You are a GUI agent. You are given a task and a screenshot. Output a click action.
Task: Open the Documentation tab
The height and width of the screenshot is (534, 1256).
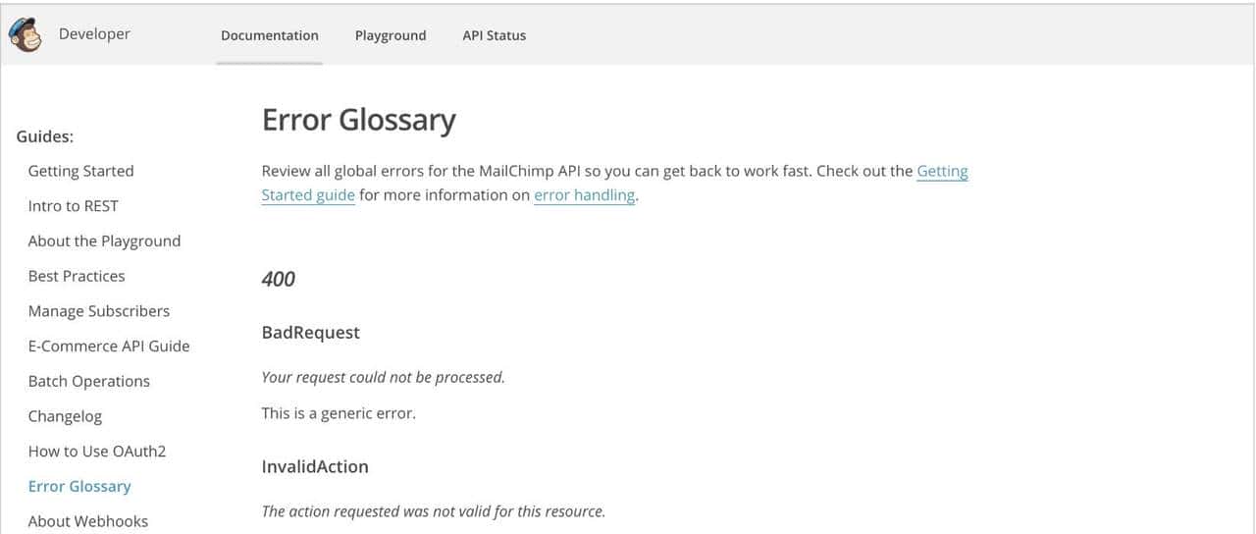coord(270,35)
